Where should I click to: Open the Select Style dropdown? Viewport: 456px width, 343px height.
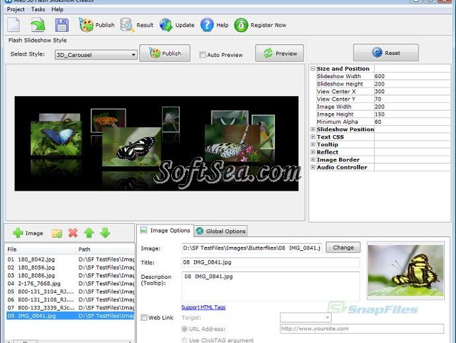point(96,55)
